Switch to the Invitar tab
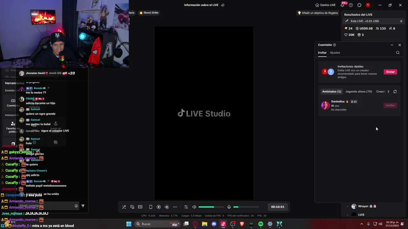This screenshot has width=408, height=229. tap(322, 52)
